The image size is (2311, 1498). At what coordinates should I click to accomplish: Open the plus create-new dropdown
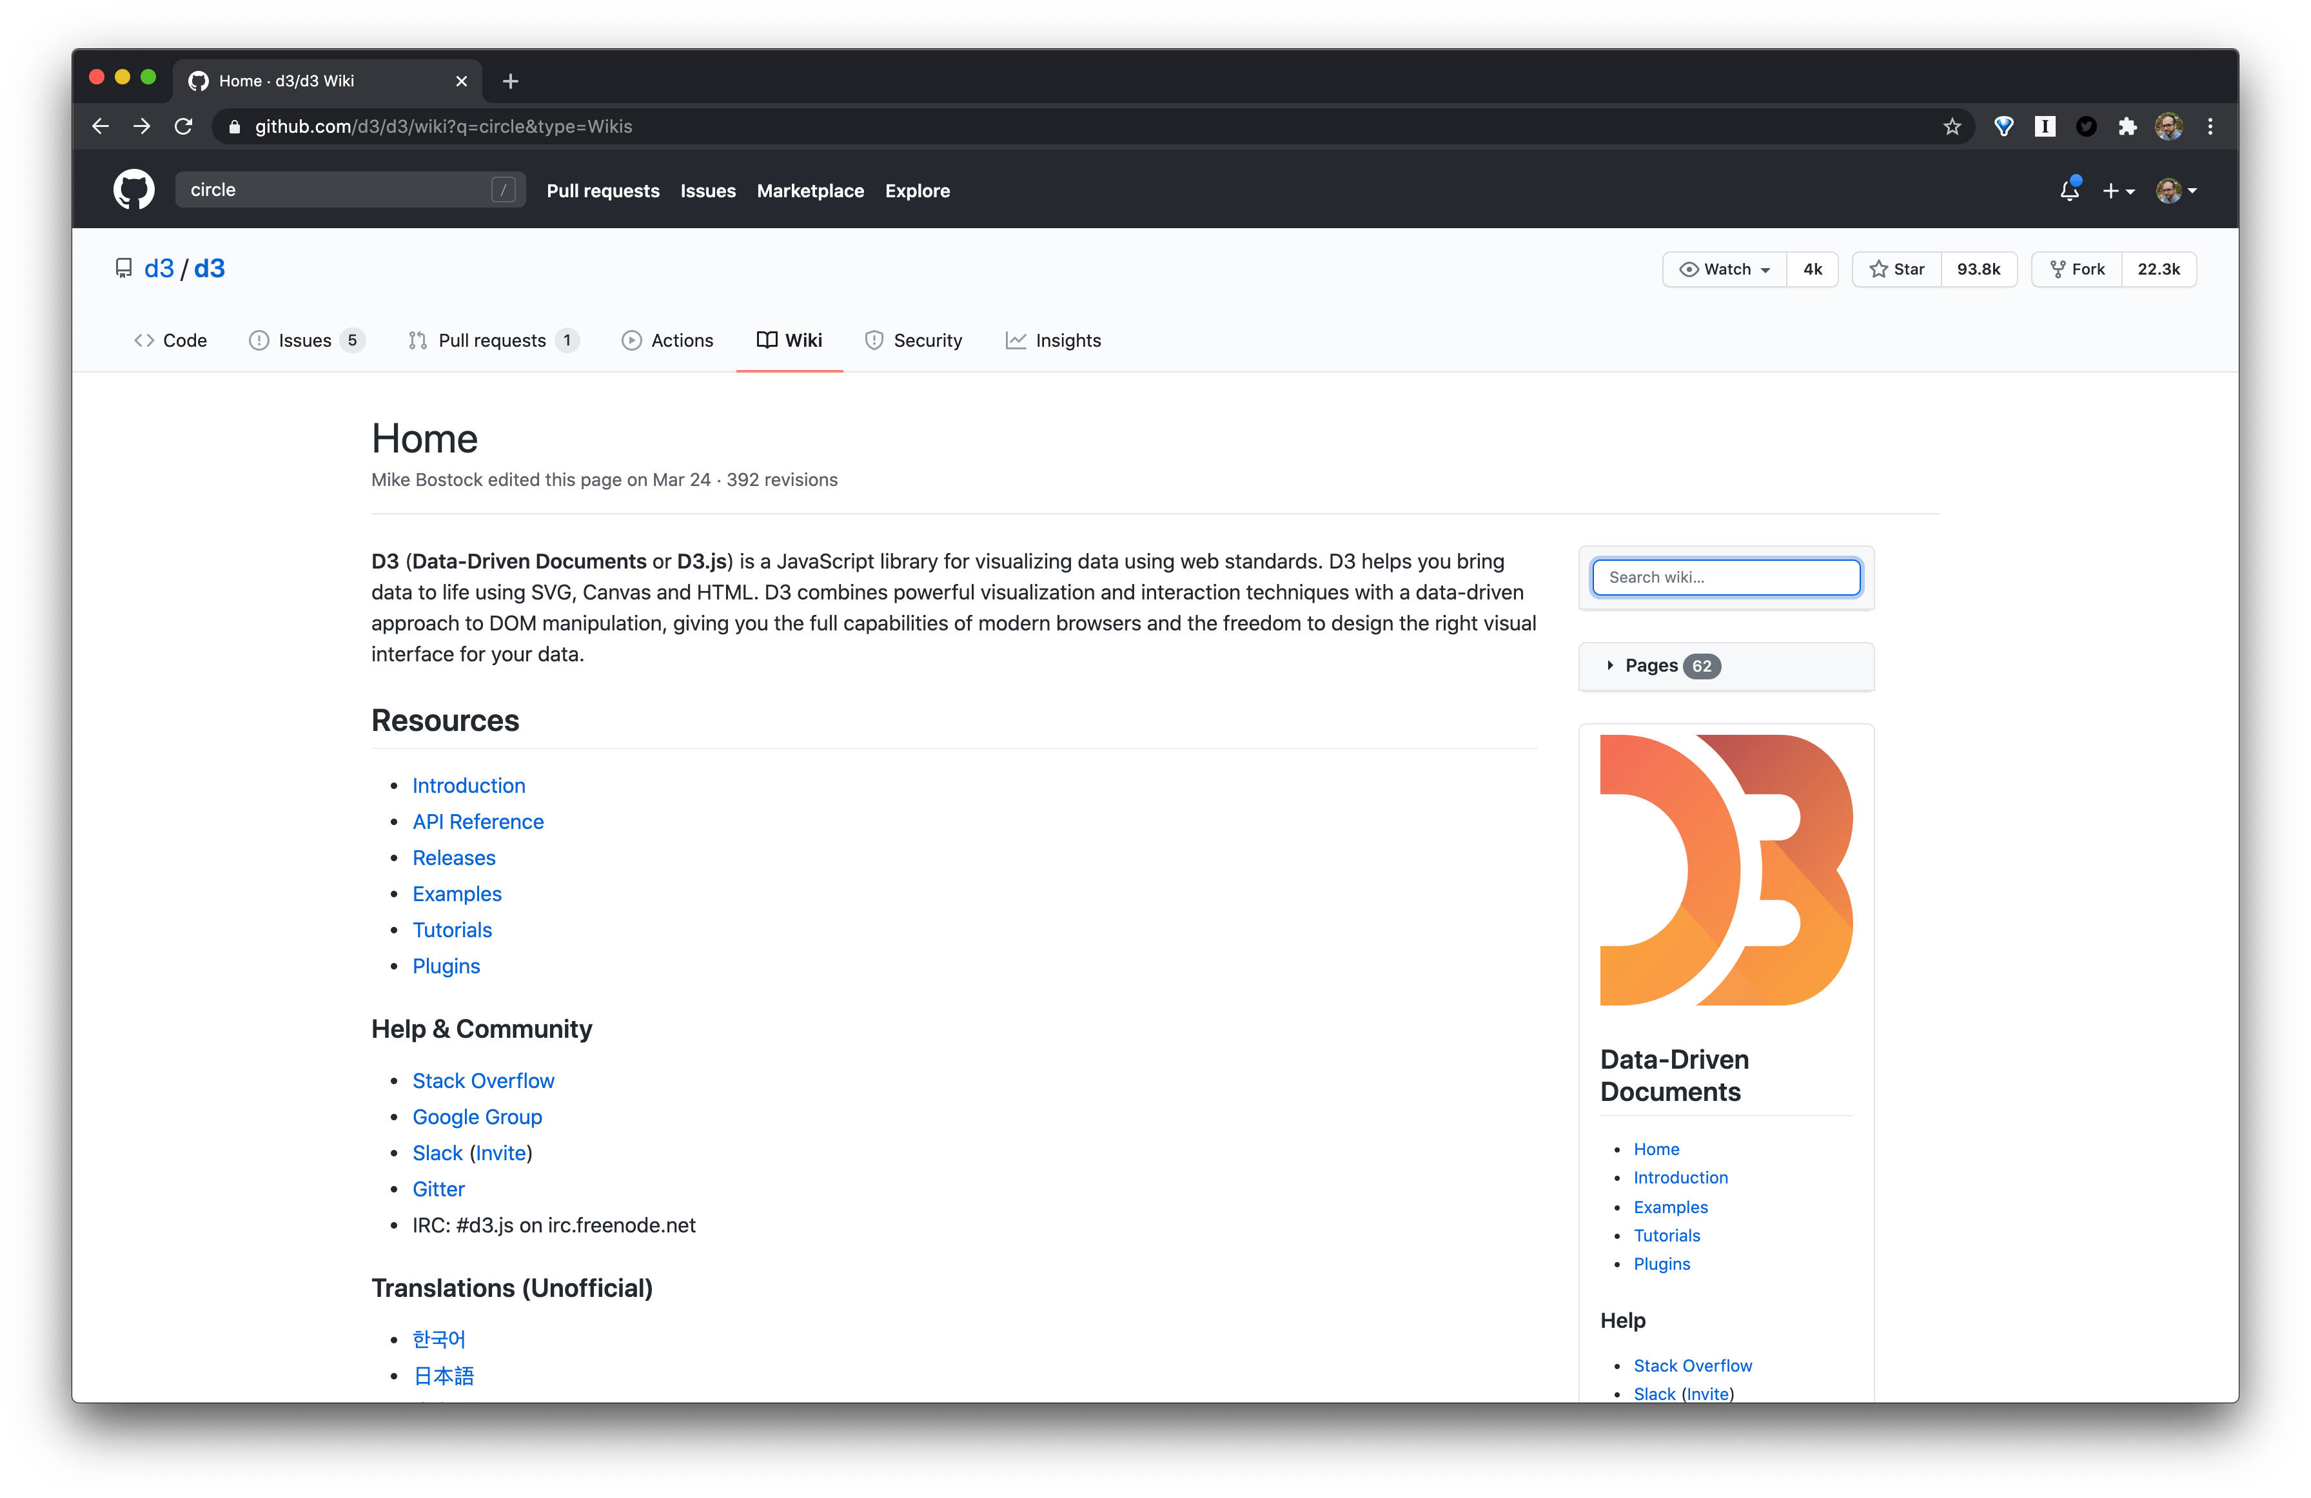coord(2118,191)
